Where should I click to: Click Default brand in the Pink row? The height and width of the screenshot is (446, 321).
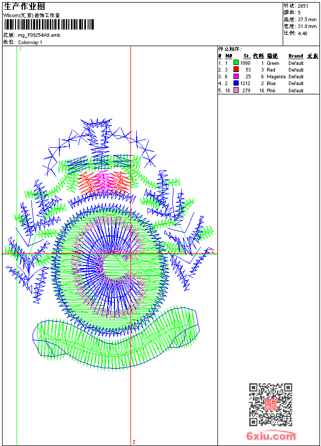296,90
